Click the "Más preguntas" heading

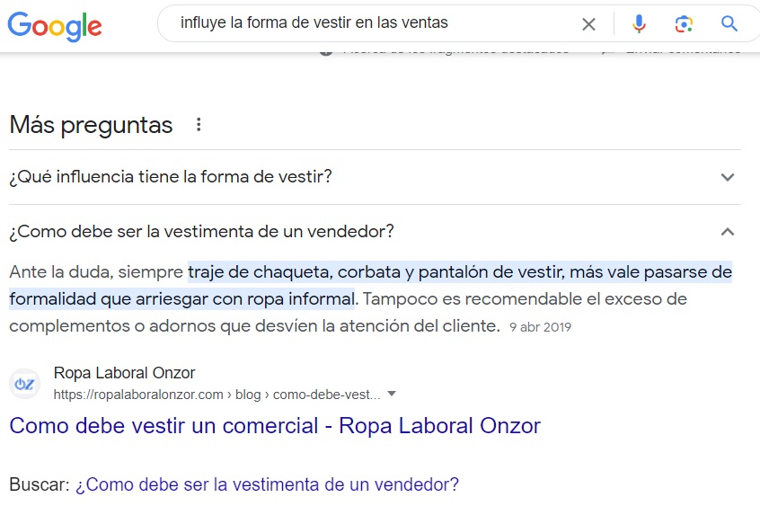(91, 125)
